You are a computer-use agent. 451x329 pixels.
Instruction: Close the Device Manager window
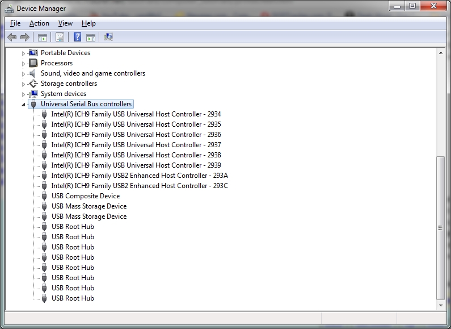434,6
